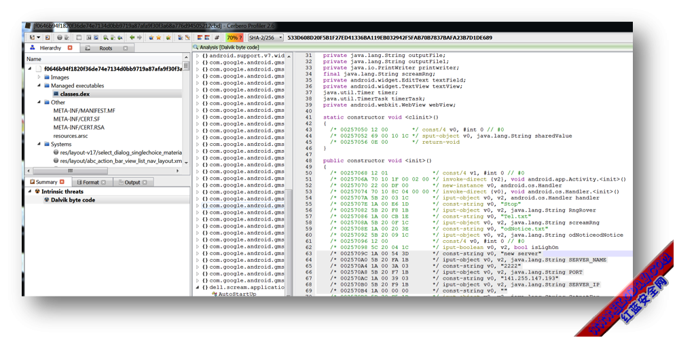Close the Hierarchy tab
Screen dimensions: 677x340
pos(70,48)
